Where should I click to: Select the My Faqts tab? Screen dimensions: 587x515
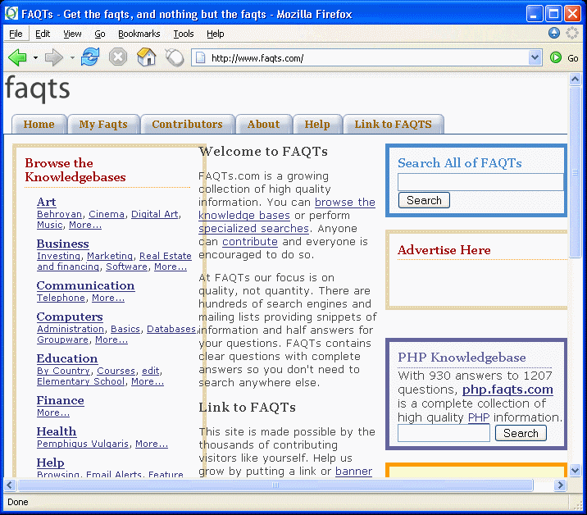(x=103, y=125)
